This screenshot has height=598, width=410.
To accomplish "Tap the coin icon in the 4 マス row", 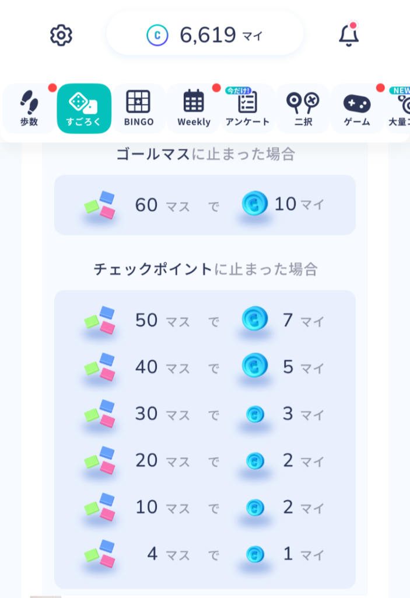I will click(255, 554).
